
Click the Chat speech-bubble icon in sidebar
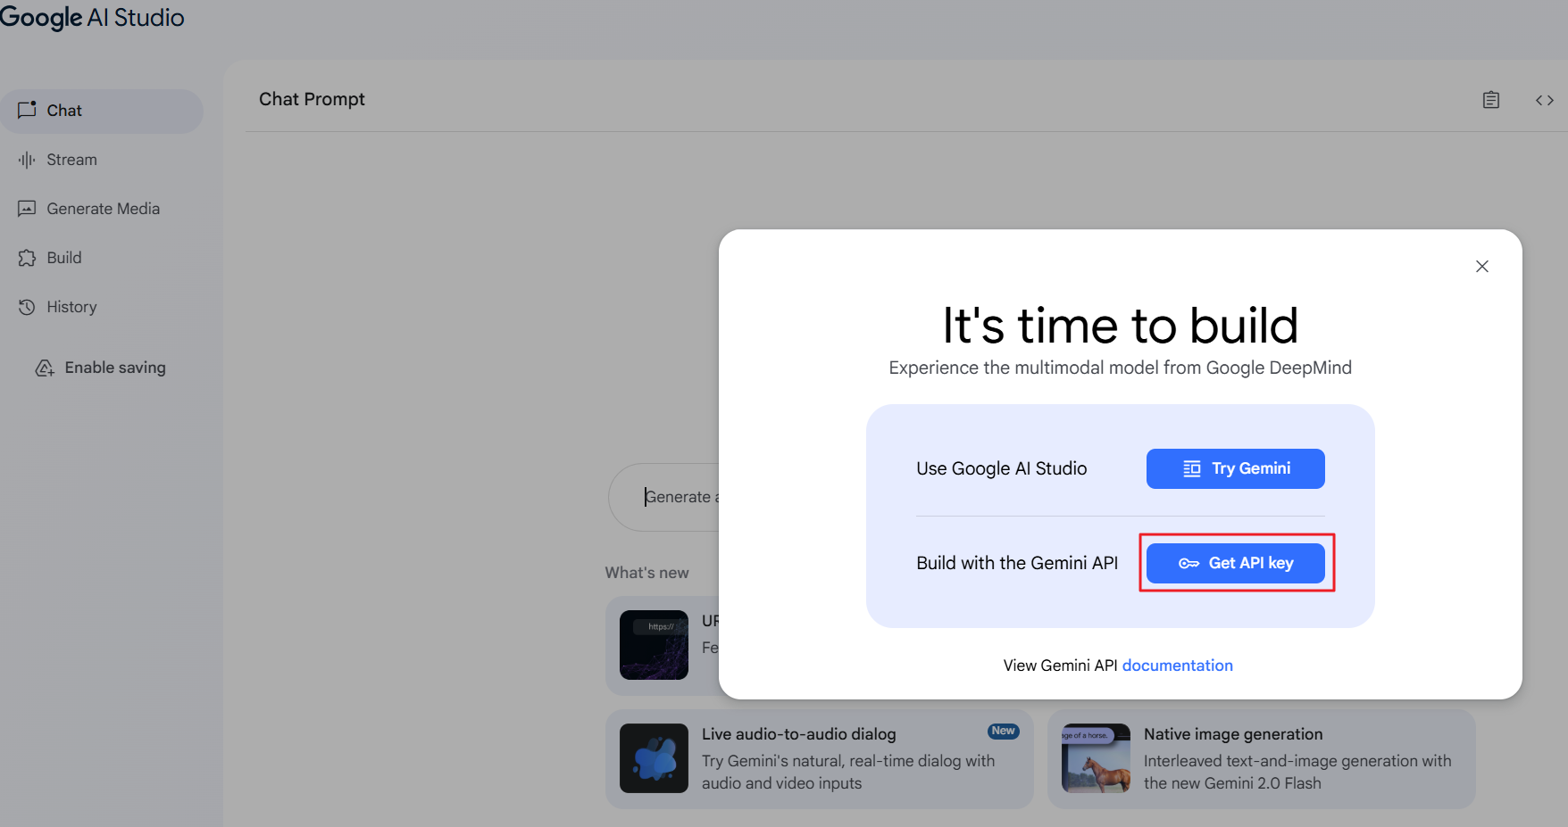click(27, 110)
